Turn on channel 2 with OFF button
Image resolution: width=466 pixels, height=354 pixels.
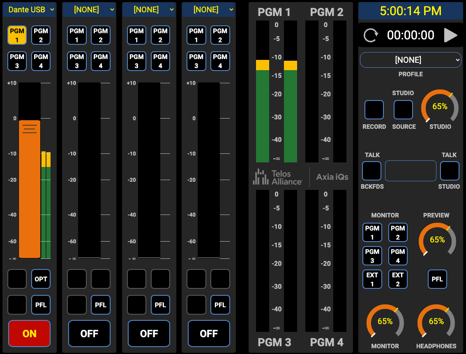[89, 333]
